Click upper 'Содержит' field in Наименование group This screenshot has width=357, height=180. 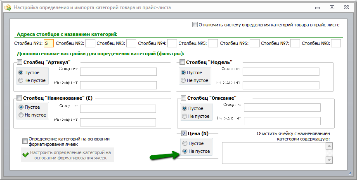coord(118,109)
